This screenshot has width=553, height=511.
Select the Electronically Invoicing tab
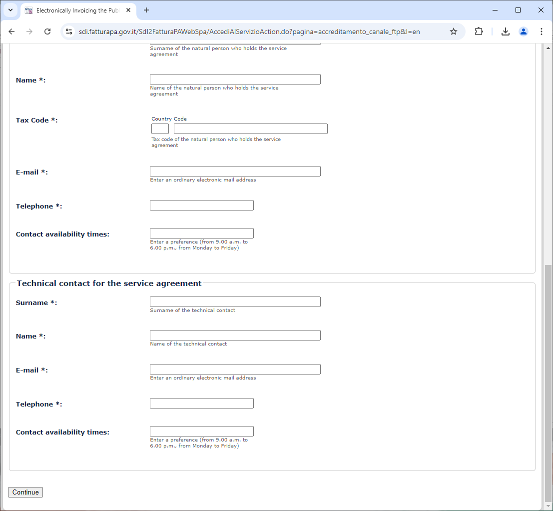coord(75,10)
